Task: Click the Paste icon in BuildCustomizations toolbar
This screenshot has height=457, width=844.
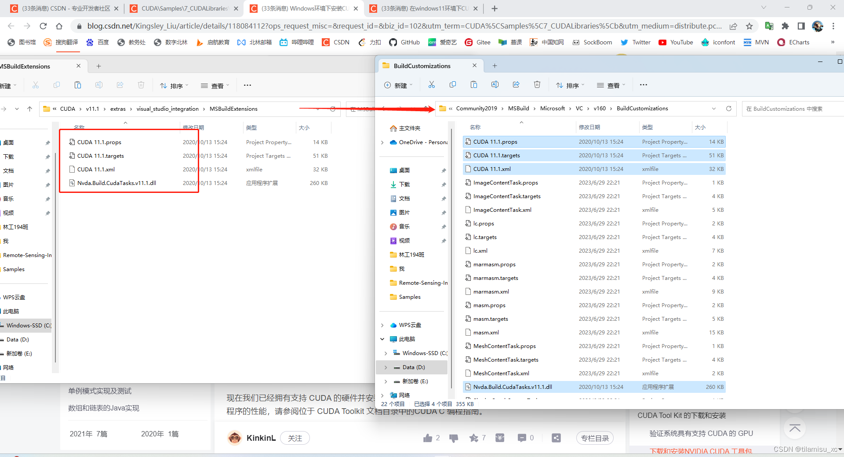Action: click(x=474, y=85)
